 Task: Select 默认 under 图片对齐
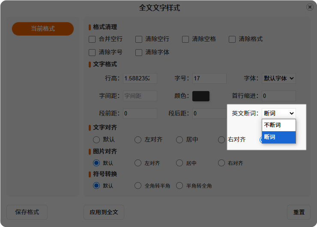pos(96,163)
